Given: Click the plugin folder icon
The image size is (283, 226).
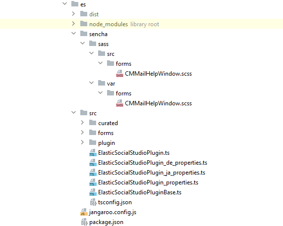Looking at the screenshot, I should tap(93, 142).
